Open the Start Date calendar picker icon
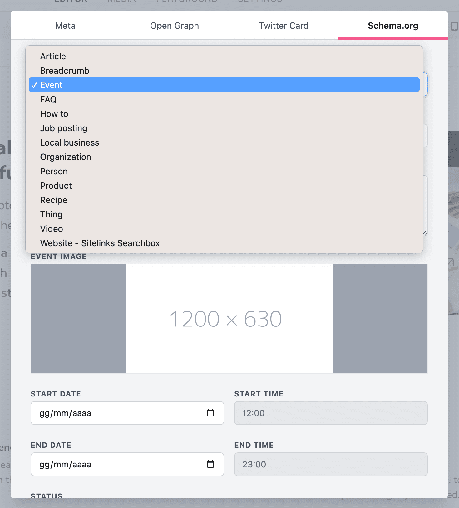This screenshot has height=508, width=459. tap(210, 413)
